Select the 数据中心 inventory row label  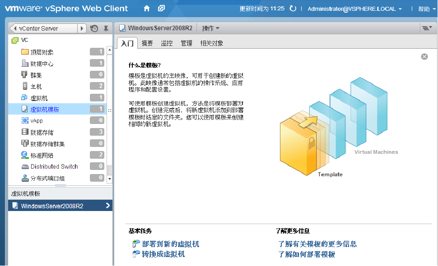(x=42, y=64)
